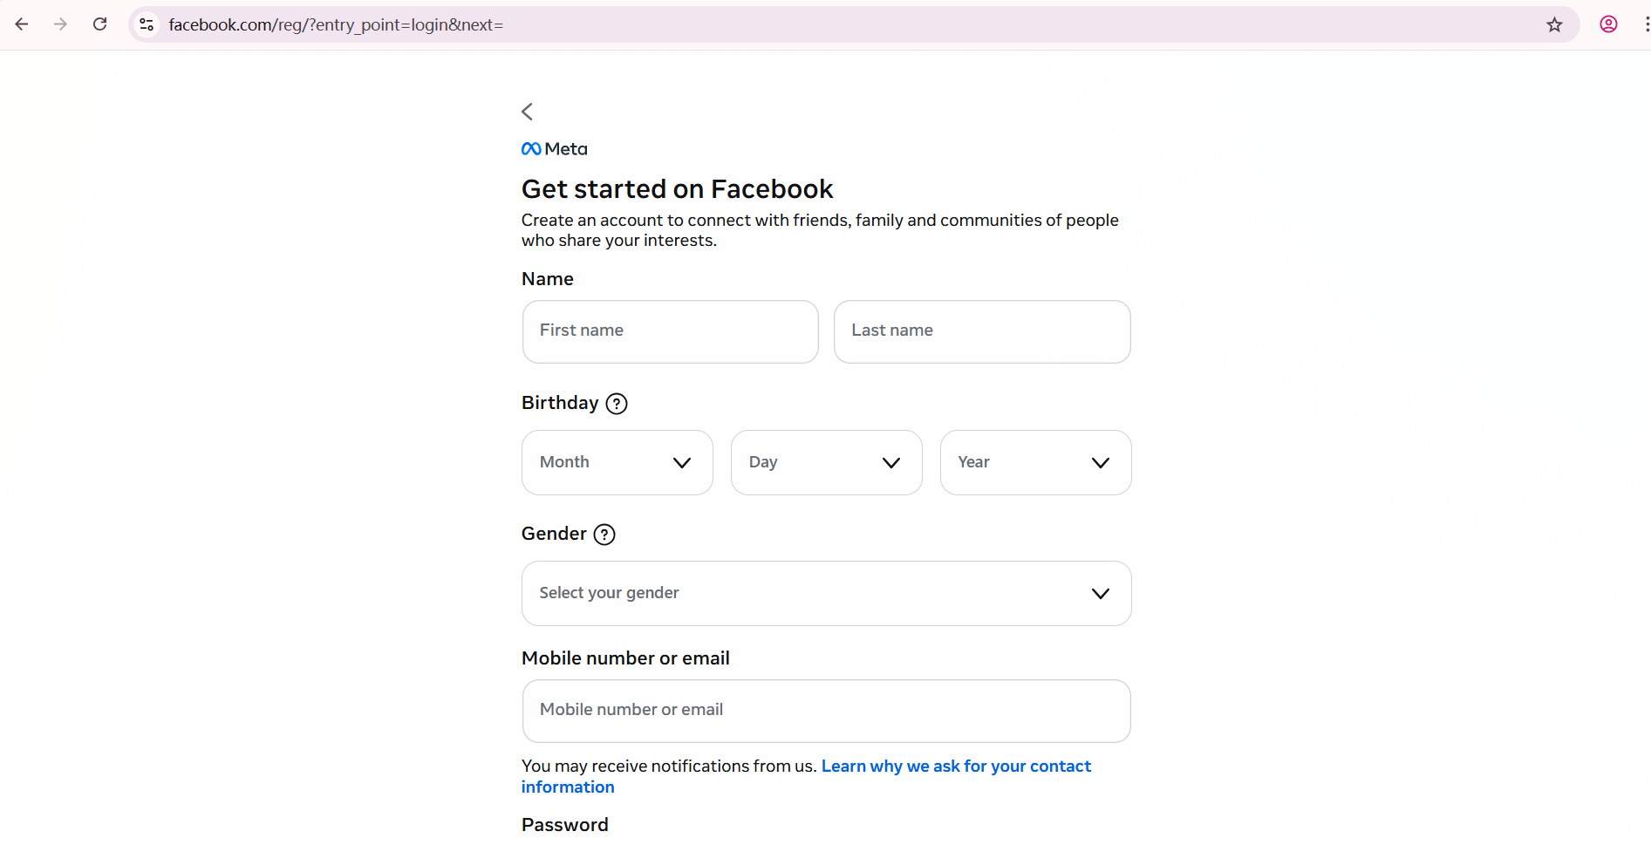Click the First name field
This screenshot has height=845, width=1651.
(670, 331)
